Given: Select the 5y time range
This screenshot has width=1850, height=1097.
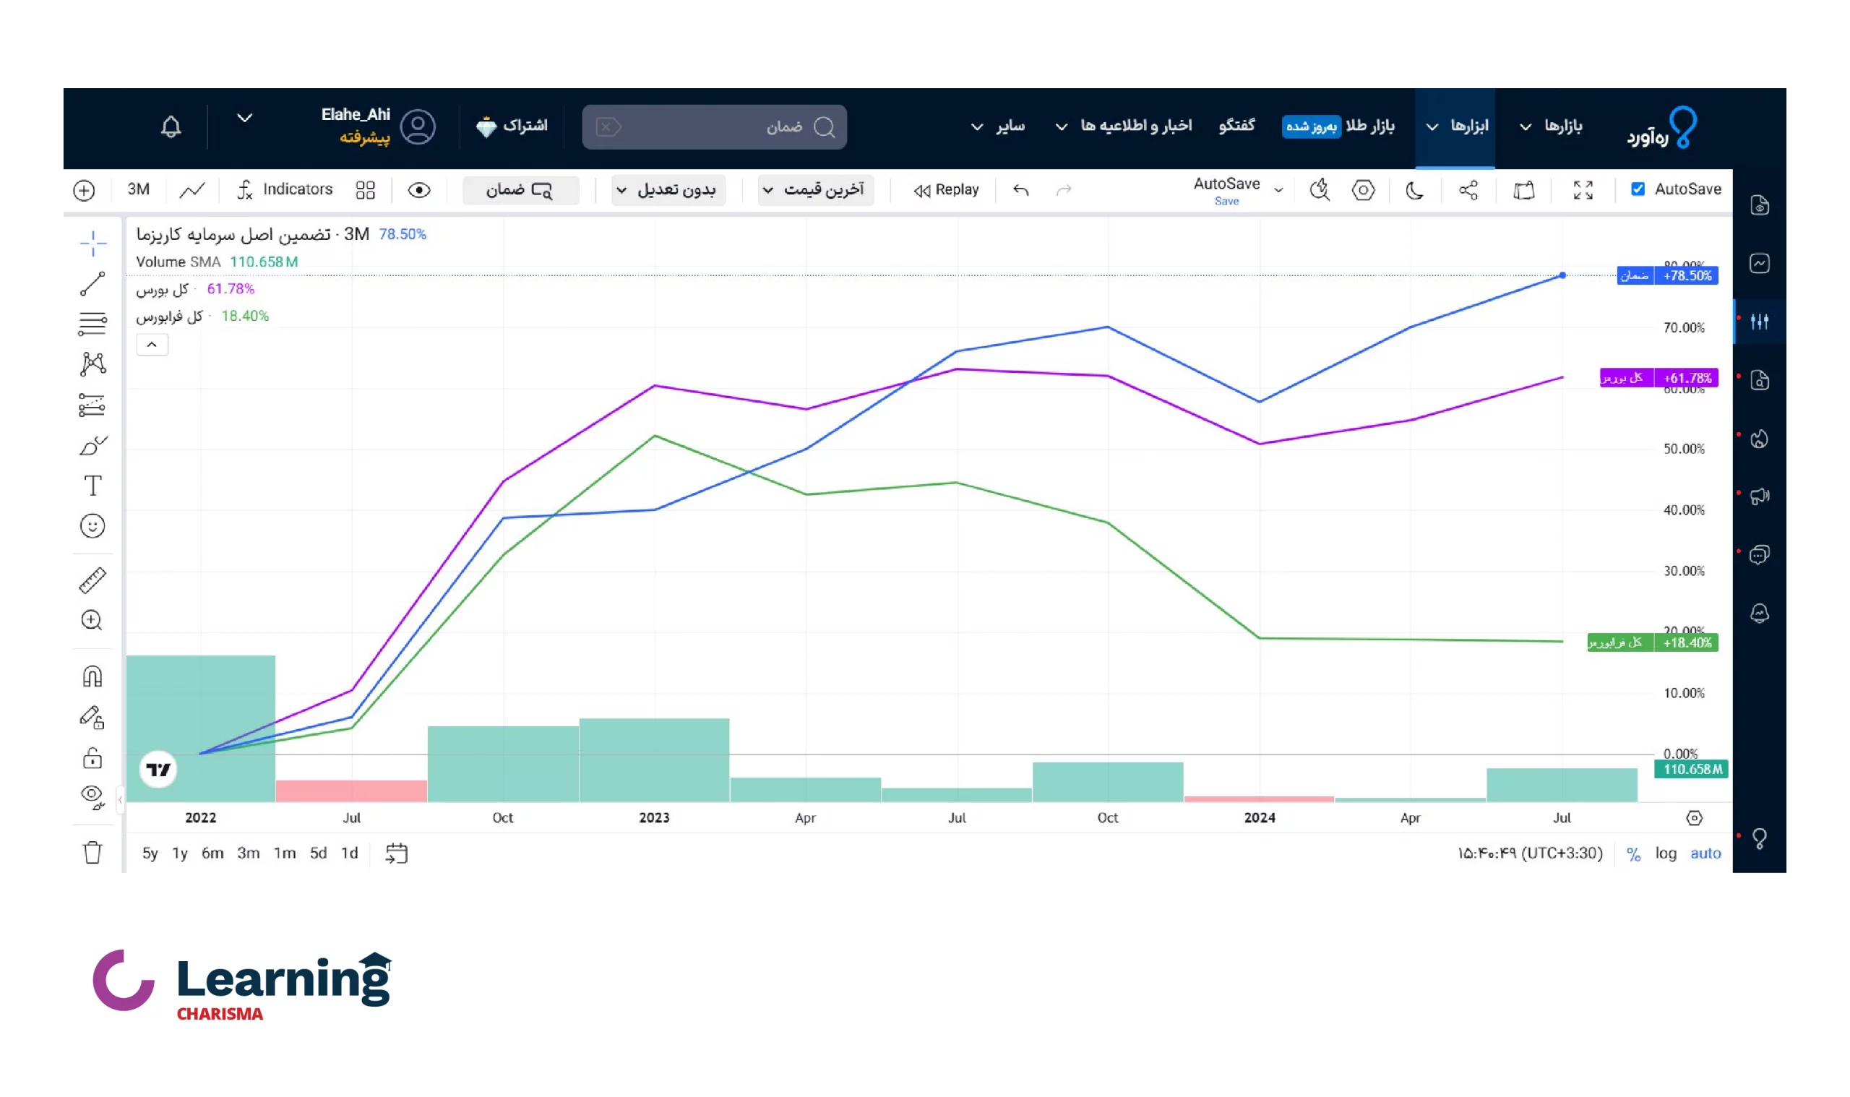Looking at the screenshot, I should [150, 853].
